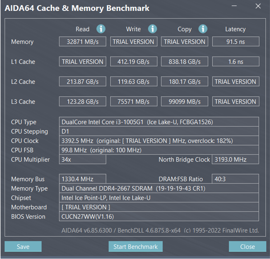The width and height of the screenshot is (270, 259).
Task: Click the Close button at bottom right
Action: 247,246
